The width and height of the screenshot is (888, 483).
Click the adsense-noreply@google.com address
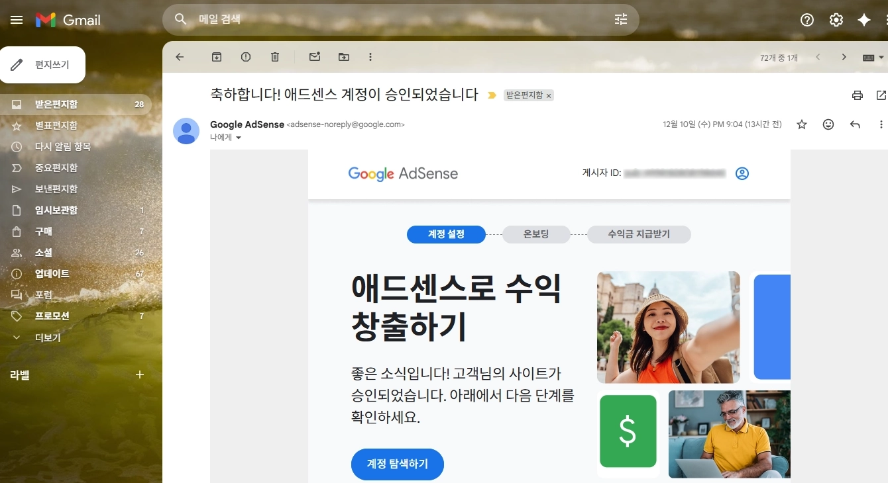(345, 124)
